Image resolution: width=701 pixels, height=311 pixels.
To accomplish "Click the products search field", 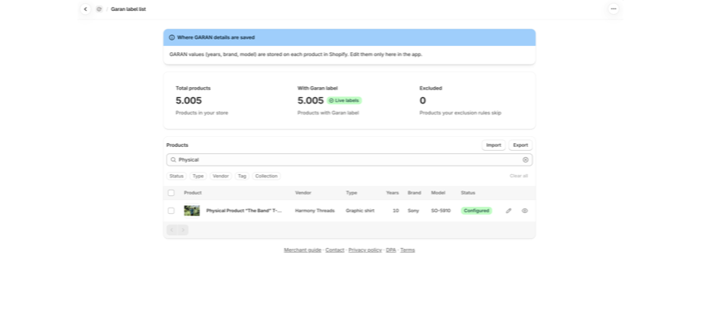I will click(349, 159).
